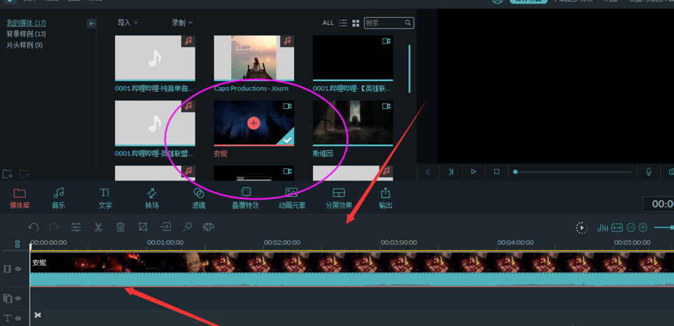Viewport: 674px width, 326px height.
Task: Click the text track T icon
Action: 7,319
